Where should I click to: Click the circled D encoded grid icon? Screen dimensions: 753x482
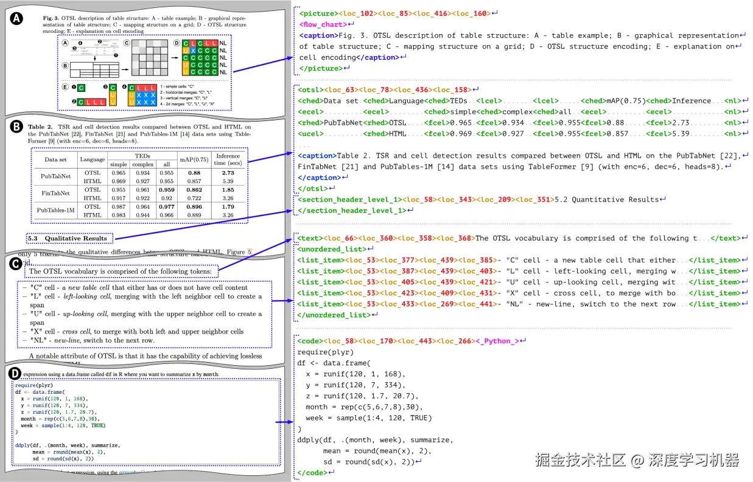[177, 43]
